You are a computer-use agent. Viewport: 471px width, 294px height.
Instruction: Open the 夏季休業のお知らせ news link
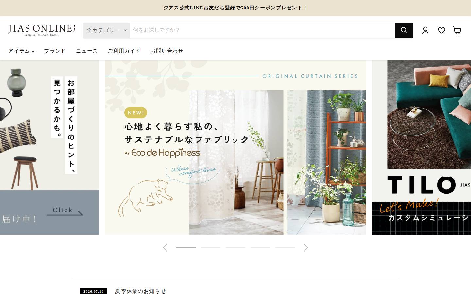coord(140,291)
